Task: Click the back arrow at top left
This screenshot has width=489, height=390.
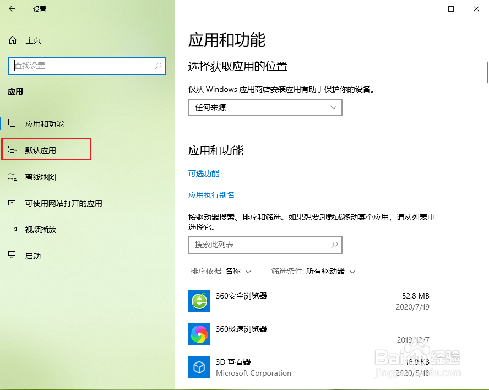Action: pyautogui.click(x=11, y=9)
